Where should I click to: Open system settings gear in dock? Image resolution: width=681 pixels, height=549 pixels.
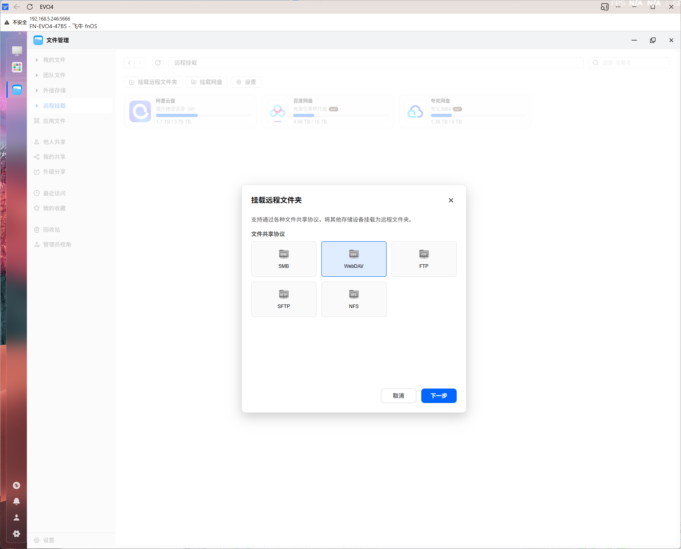point(17,534)
